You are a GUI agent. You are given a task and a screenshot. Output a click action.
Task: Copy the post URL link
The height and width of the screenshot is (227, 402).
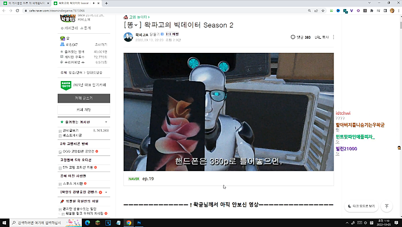coord(322,37)
